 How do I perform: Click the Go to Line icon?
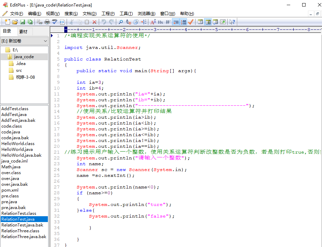pos(144,22)
